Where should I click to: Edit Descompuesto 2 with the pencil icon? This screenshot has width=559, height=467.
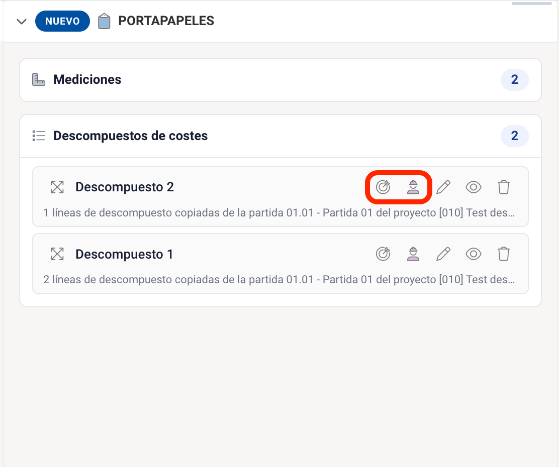click(x=443, y=187)
